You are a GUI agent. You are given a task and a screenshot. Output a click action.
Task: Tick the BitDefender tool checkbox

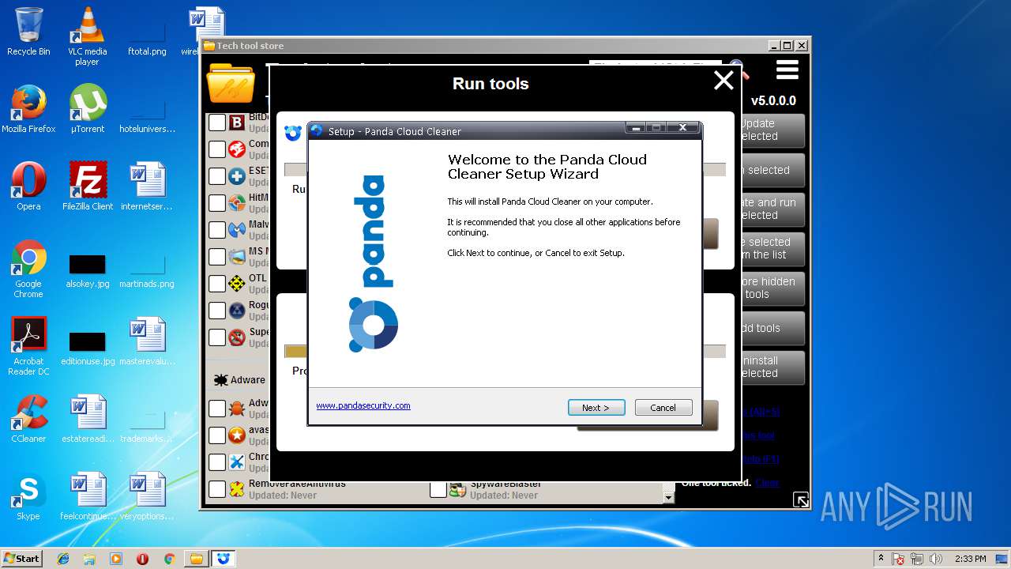tap(217, 122)
